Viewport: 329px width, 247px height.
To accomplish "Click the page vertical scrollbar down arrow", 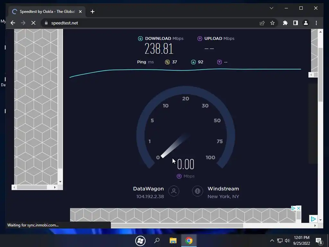I will click(x=320, y=220).
